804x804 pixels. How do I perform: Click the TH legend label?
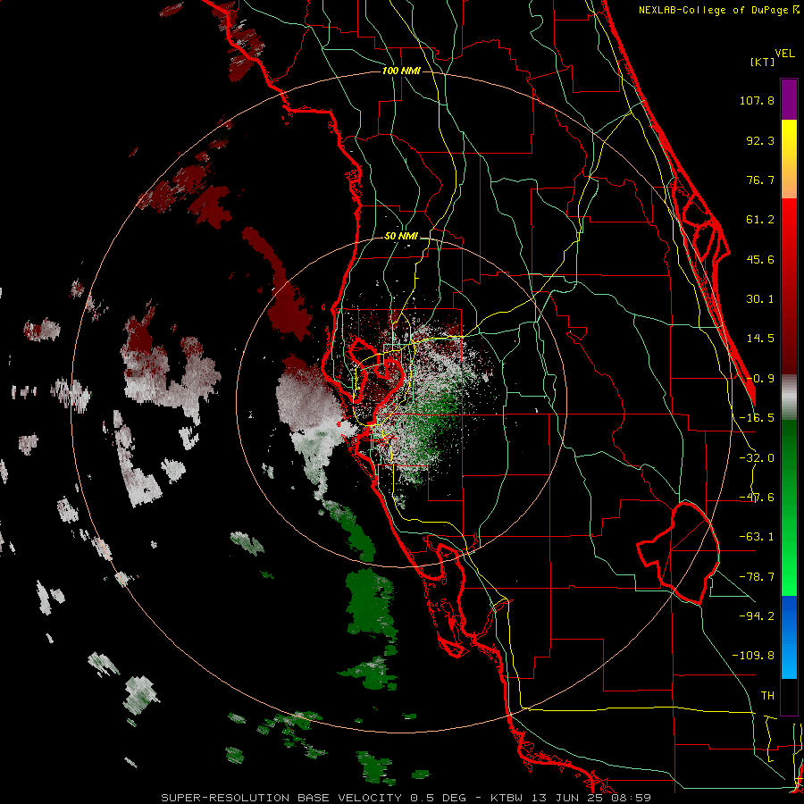[767, 696]
